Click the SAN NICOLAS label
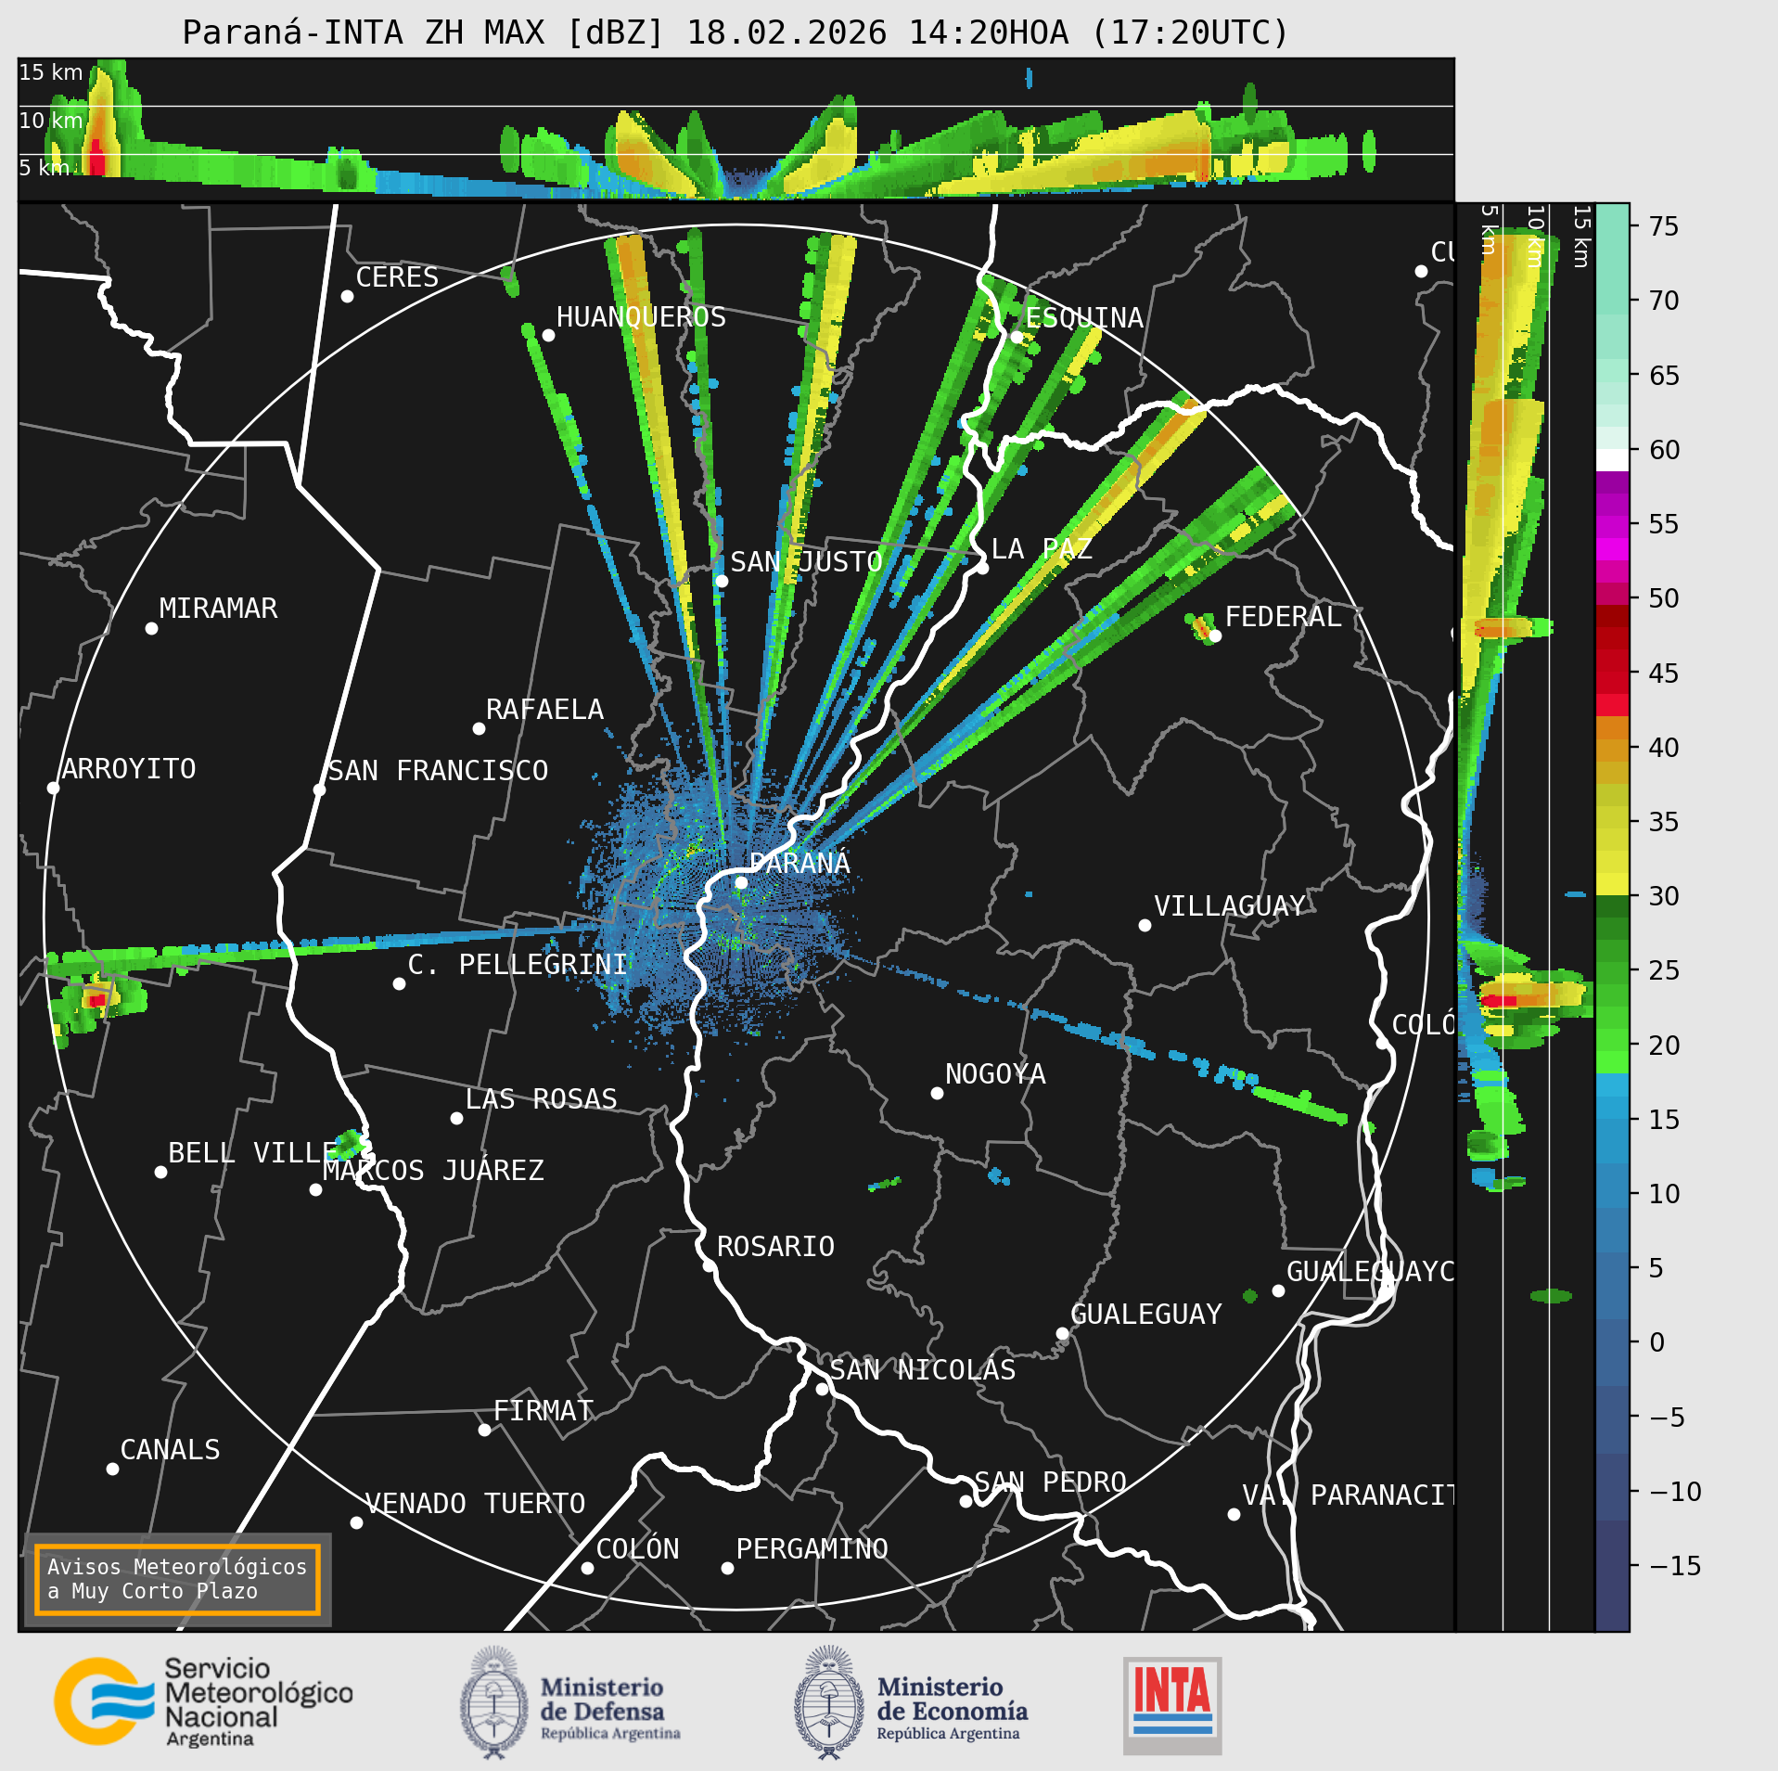Screen dimensions: 1778x1771 (x=922, y=1369)
